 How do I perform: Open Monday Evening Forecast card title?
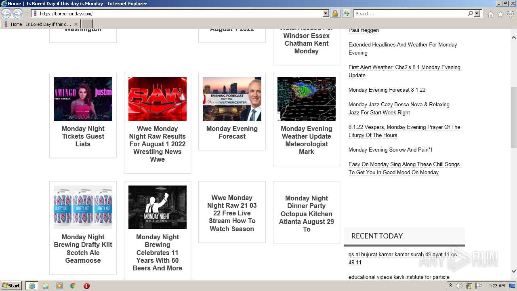point(232,133)
